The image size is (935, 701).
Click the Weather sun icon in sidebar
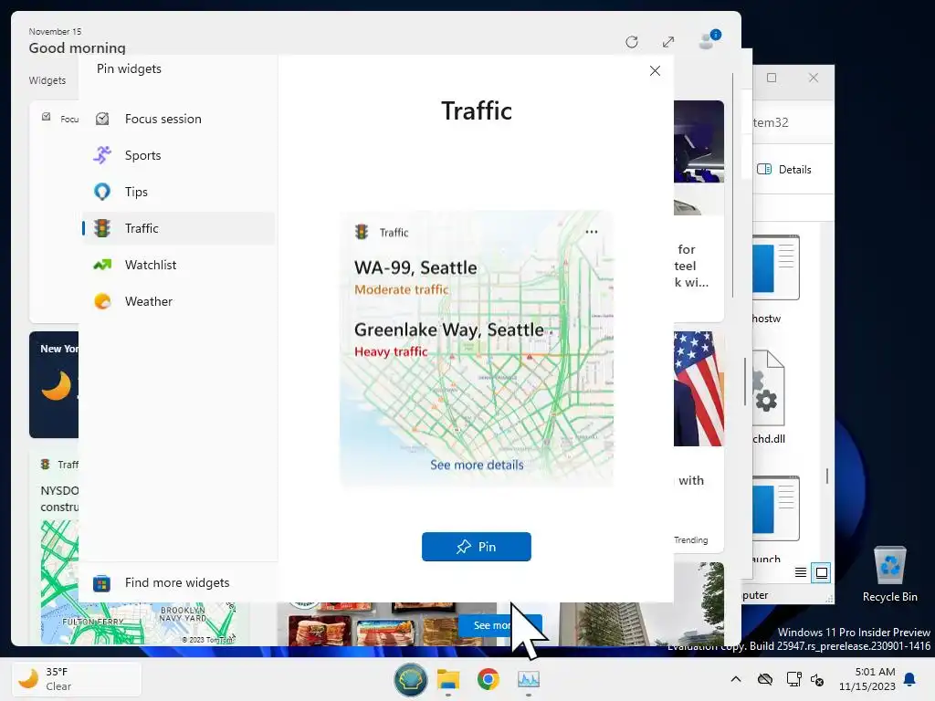pos(102,301)
